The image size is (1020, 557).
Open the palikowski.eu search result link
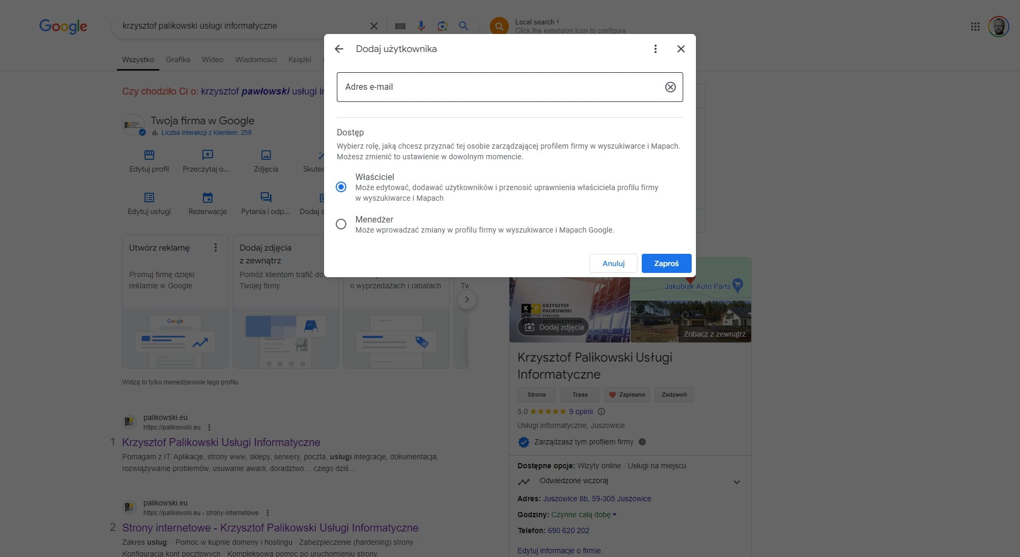[x=221, y=442]
